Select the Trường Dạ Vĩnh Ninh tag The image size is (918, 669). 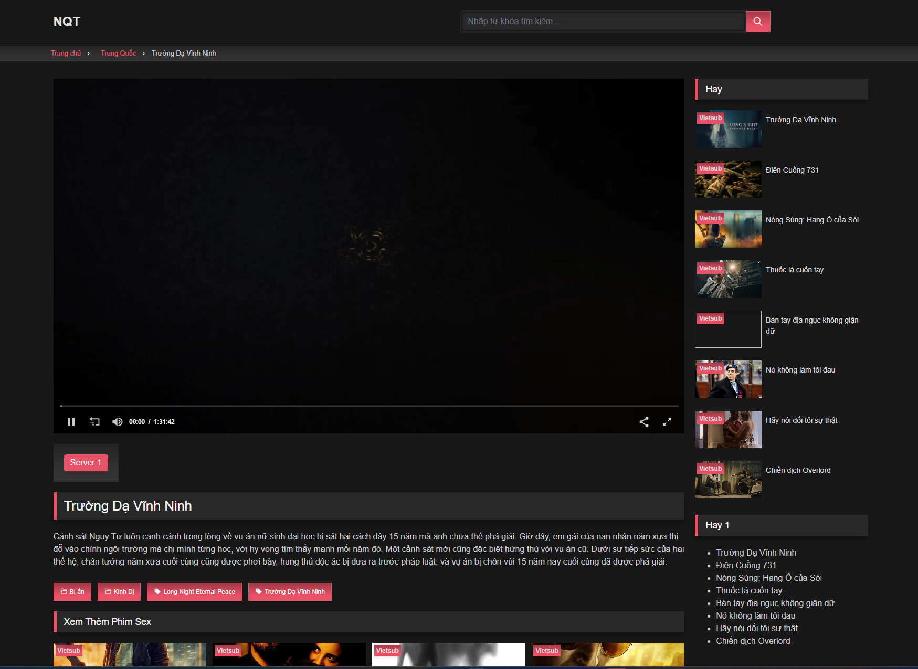coord(290,592)
